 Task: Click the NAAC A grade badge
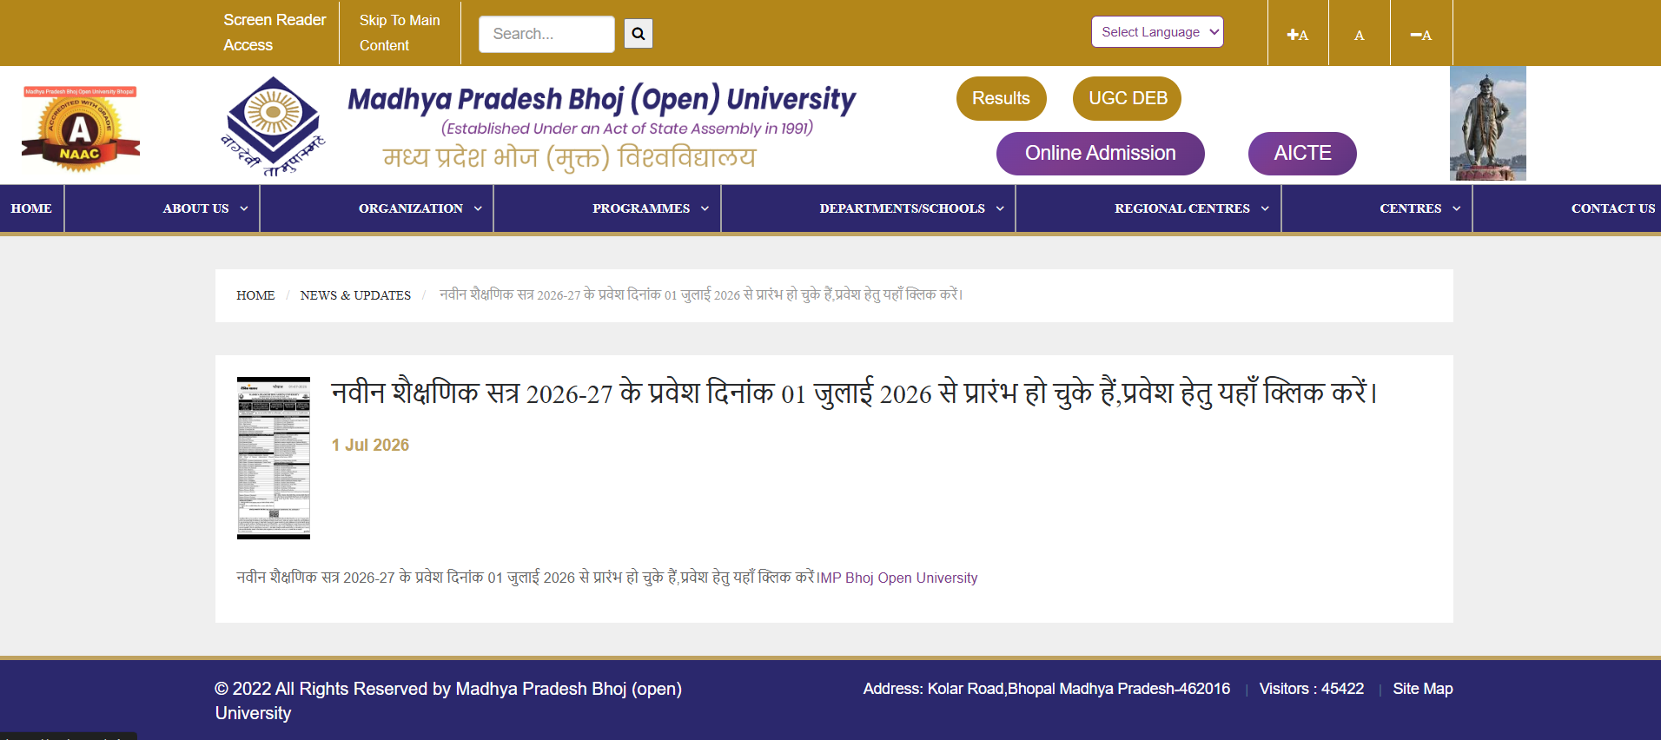(x=80, y=129)
